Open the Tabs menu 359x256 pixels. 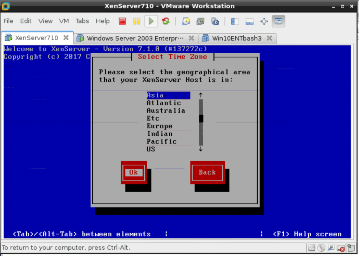(x=82, y=21)
